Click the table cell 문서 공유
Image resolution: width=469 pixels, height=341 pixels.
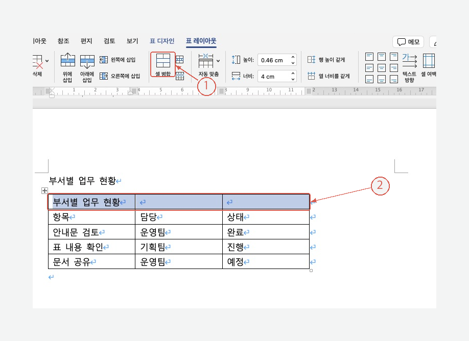pyautogui.click(x=91, y=262)
